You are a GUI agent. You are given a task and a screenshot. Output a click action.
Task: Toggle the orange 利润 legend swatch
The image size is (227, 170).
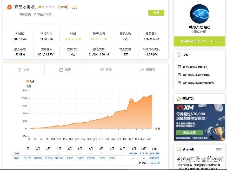tap(27, 81)
